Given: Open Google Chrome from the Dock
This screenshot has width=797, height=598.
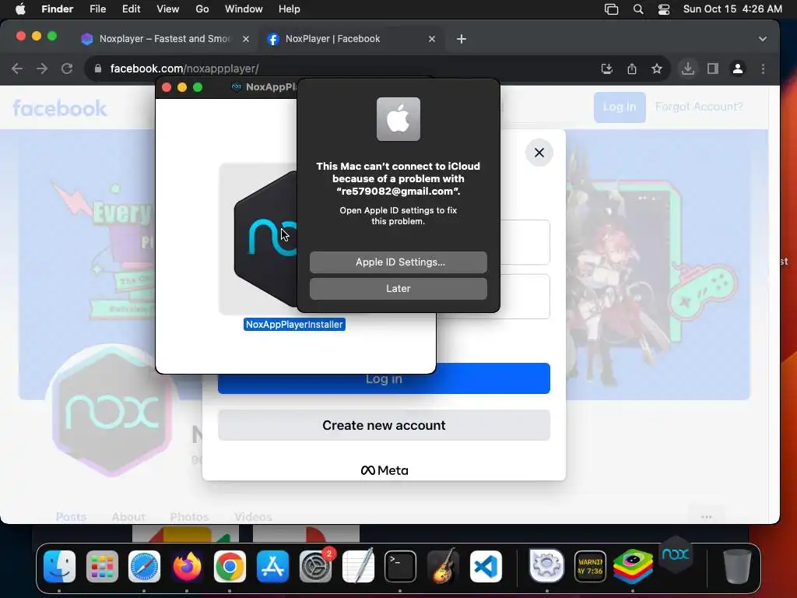Looking at the screenshot, I should pos(230,566).
